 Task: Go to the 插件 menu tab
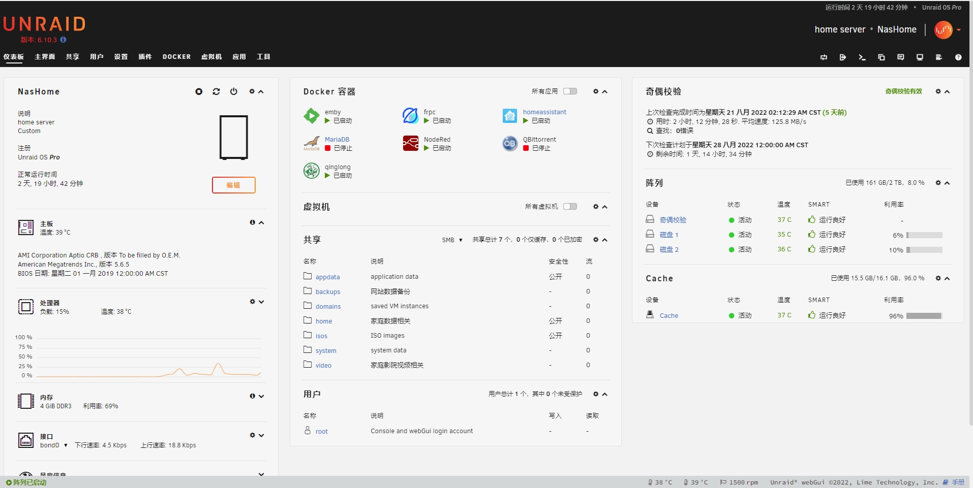pos(145,57)
